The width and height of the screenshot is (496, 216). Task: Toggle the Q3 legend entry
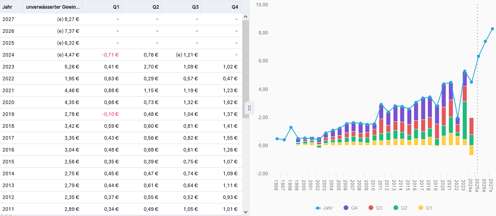(375, 208)
